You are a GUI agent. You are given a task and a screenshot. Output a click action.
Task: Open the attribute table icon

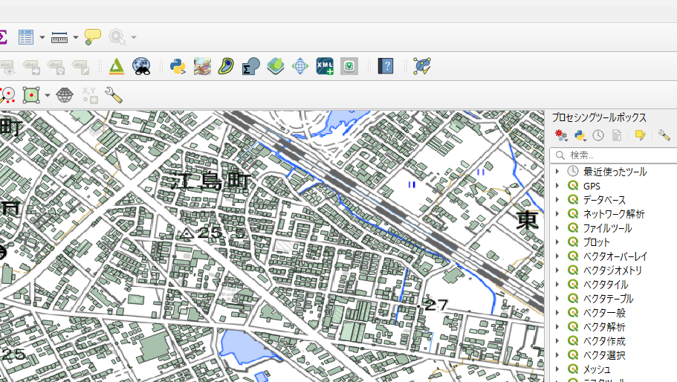click(x=26, y=37)
